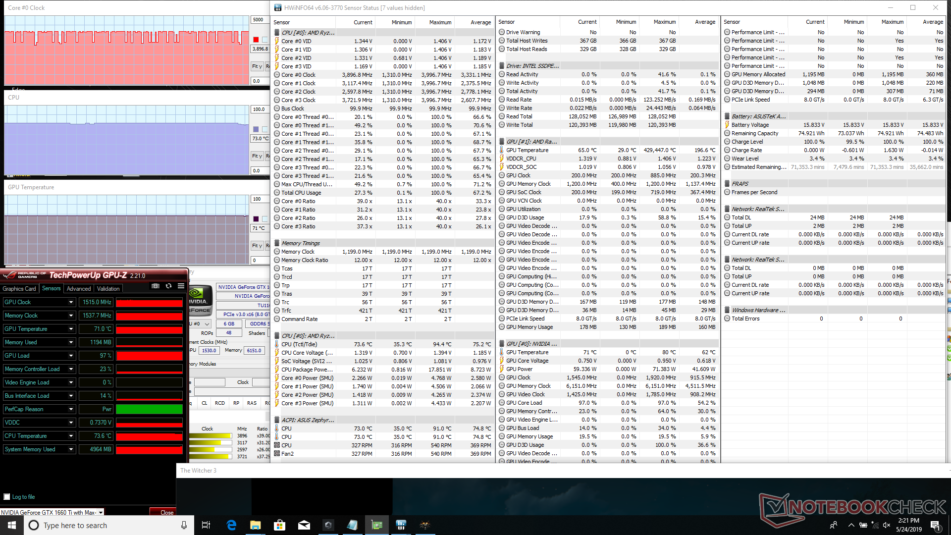Enable the Log to file checkbox
This screenshot has height=535, width=951.
pos(7,497)
